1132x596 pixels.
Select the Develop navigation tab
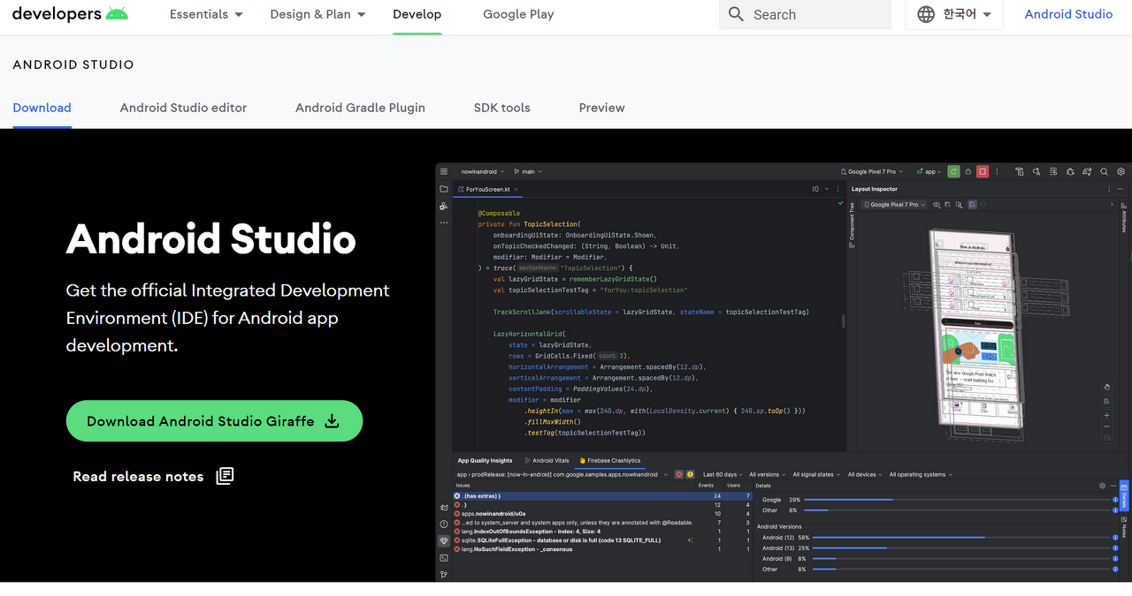[x=417, y=14]
